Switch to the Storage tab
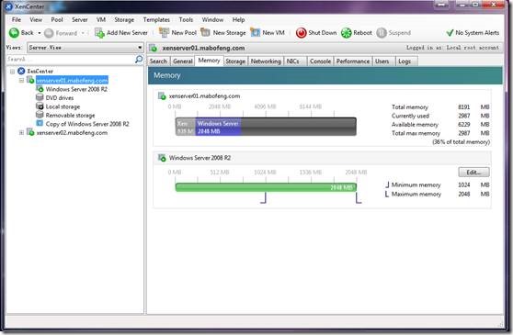Image resolution: width=513 pixels, height=335 pixels. [235, 61]
